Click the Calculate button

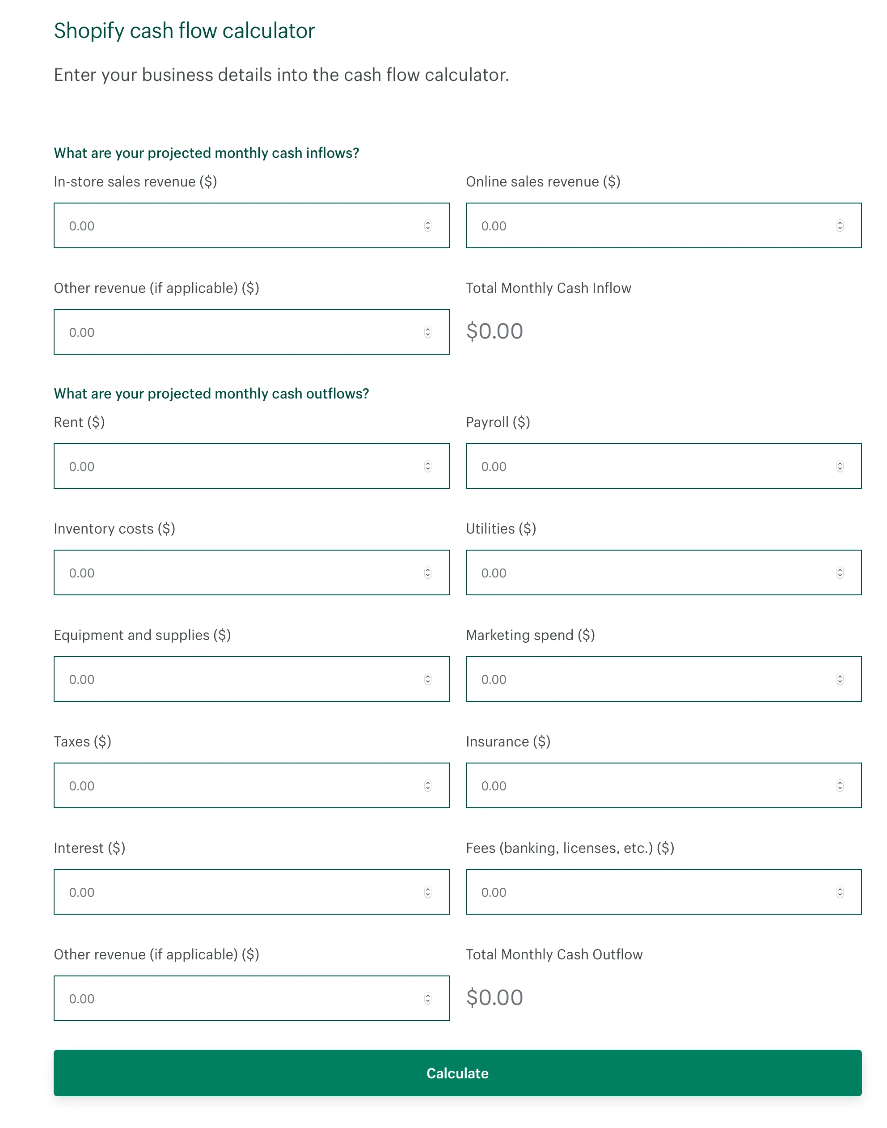[x=457, y=1073]
